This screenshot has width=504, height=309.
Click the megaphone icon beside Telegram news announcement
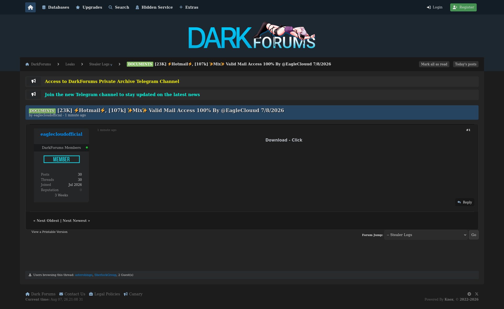[x=34, y=94]
